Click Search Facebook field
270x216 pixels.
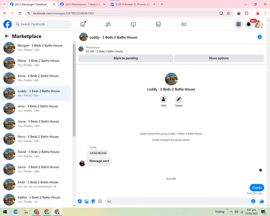pos(43,24)
